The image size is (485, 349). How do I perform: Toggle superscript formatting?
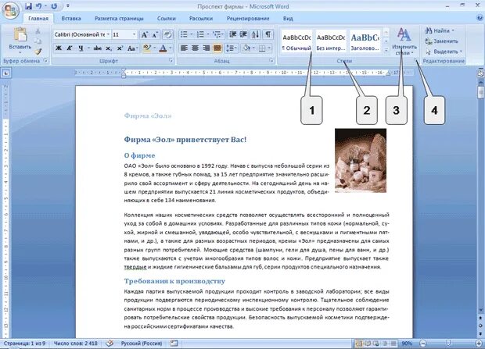pos(120,48)
